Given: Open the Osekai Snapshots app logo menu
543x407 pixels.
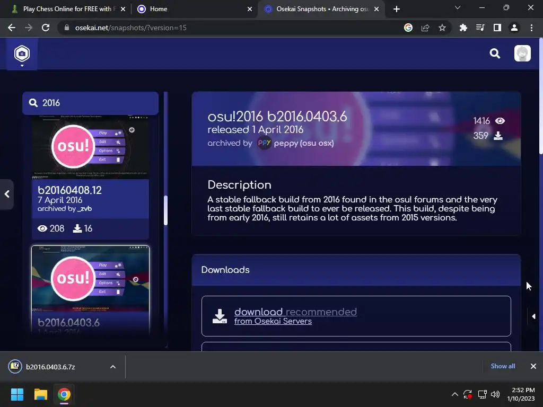Looking at the screenshot, I should tap(22, 54).
